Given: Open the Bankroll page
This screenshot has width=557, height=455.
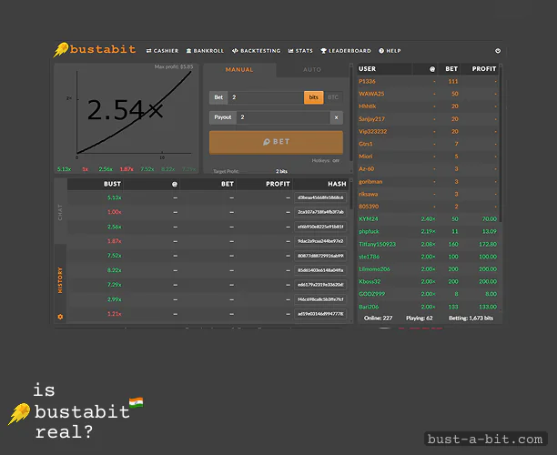Looking at the screenshot, I should [x=205, y=51].
